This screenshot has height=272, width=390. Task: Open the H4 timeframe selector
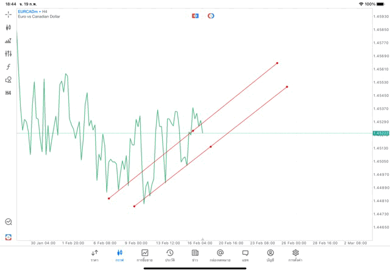9,93
